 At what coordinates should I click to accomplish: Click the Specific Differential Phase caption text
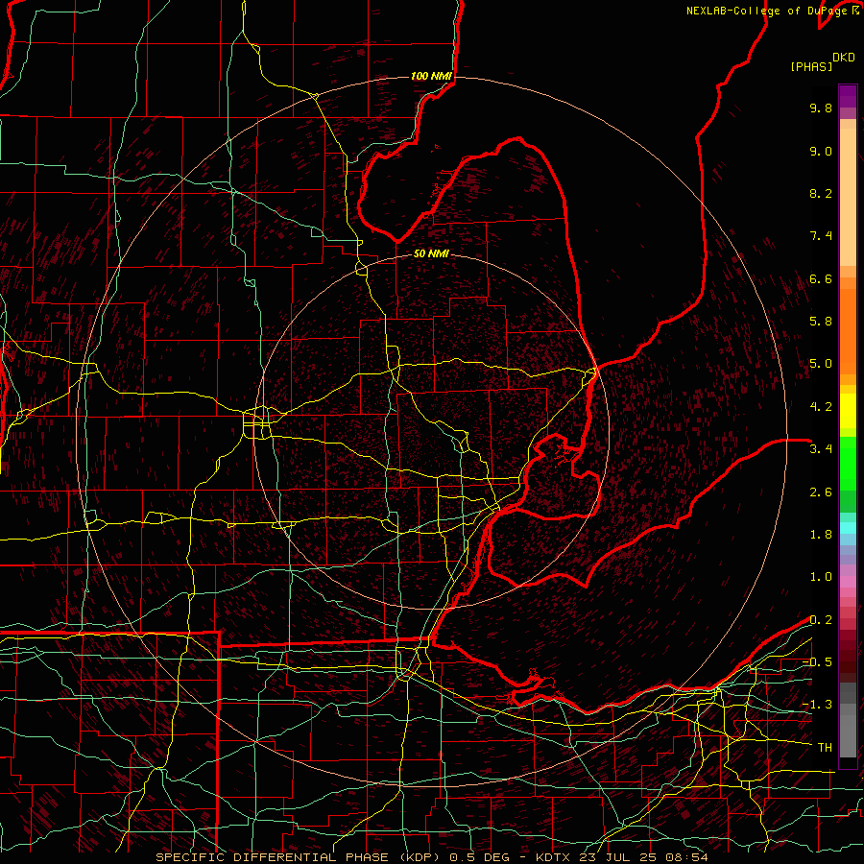pyautogui.click(x=431, y=857)
